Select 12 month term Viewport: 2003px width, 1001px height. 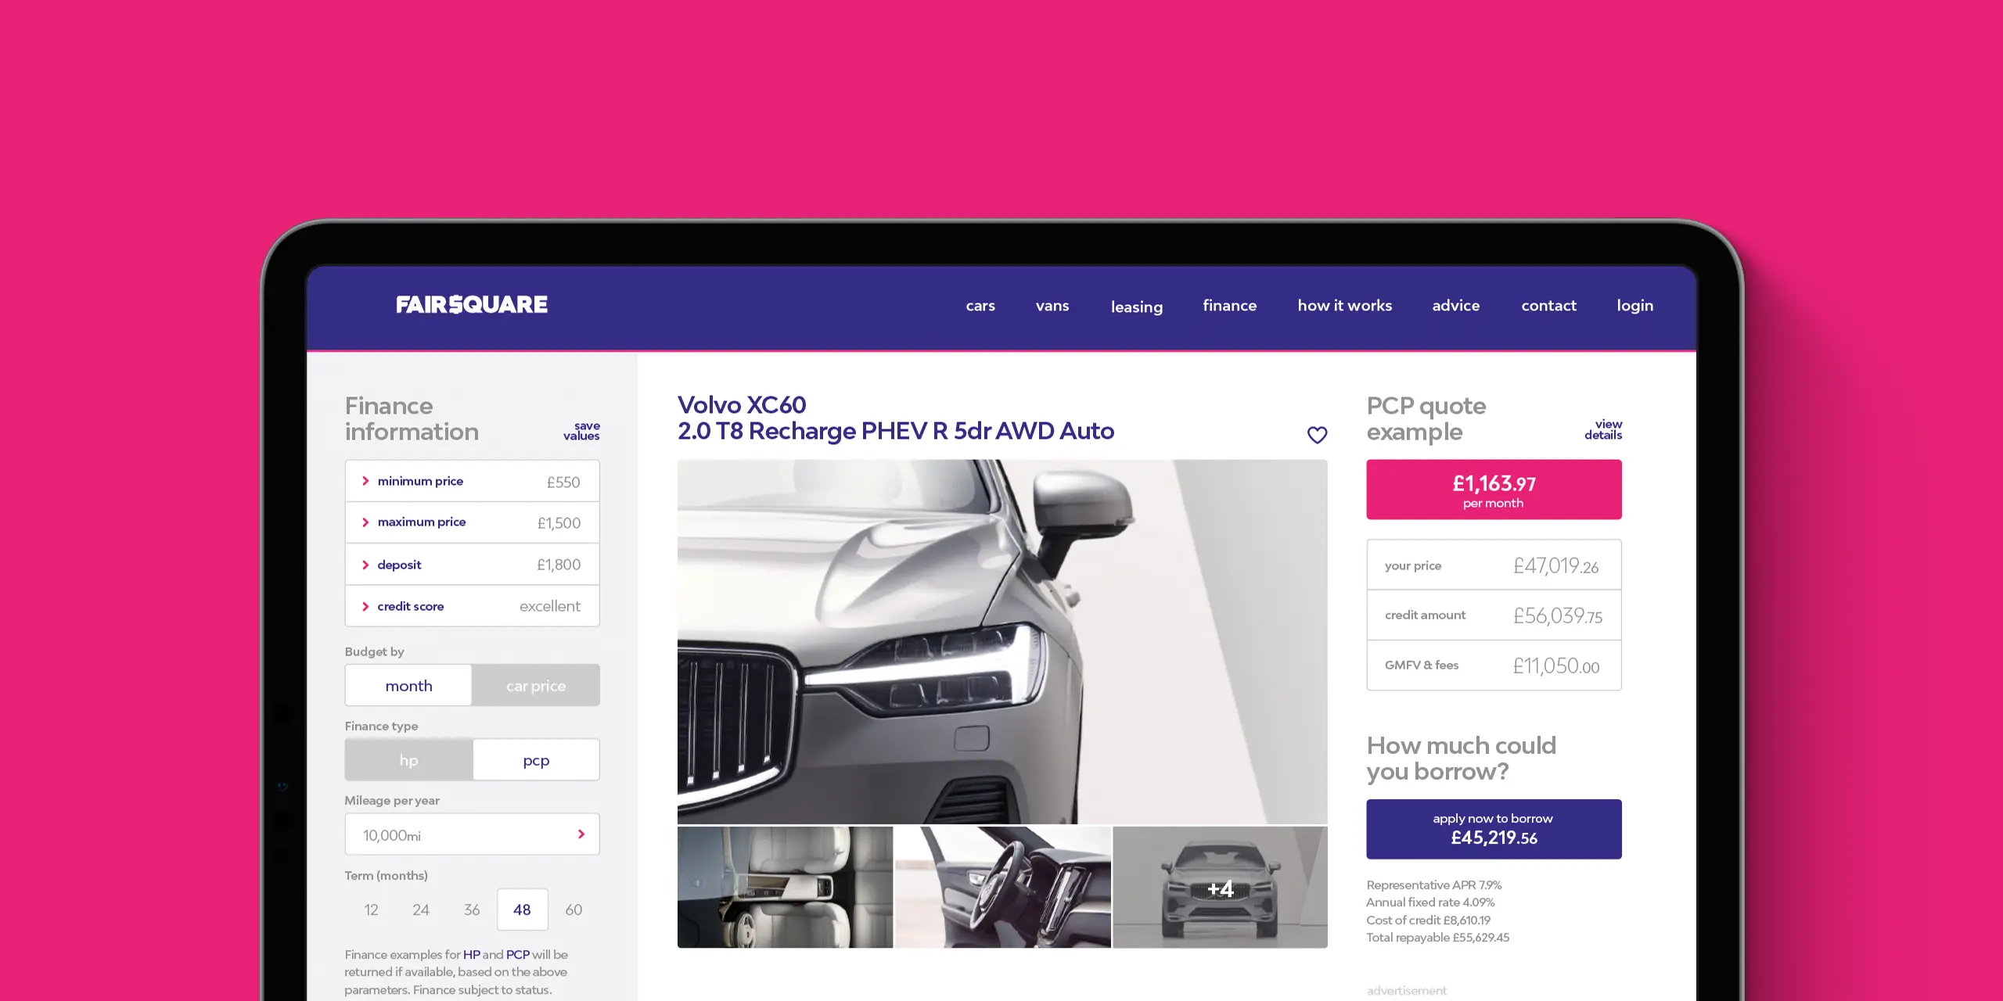point(372,910)
